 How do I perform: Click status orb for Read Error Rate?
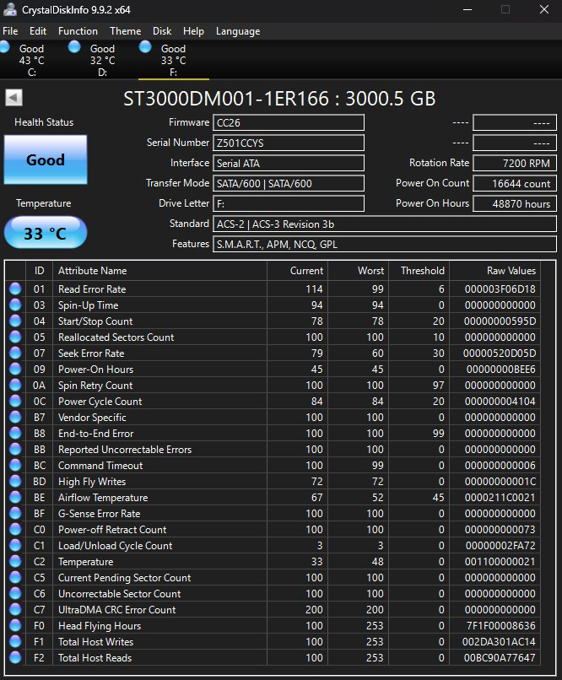coord(15,289)
